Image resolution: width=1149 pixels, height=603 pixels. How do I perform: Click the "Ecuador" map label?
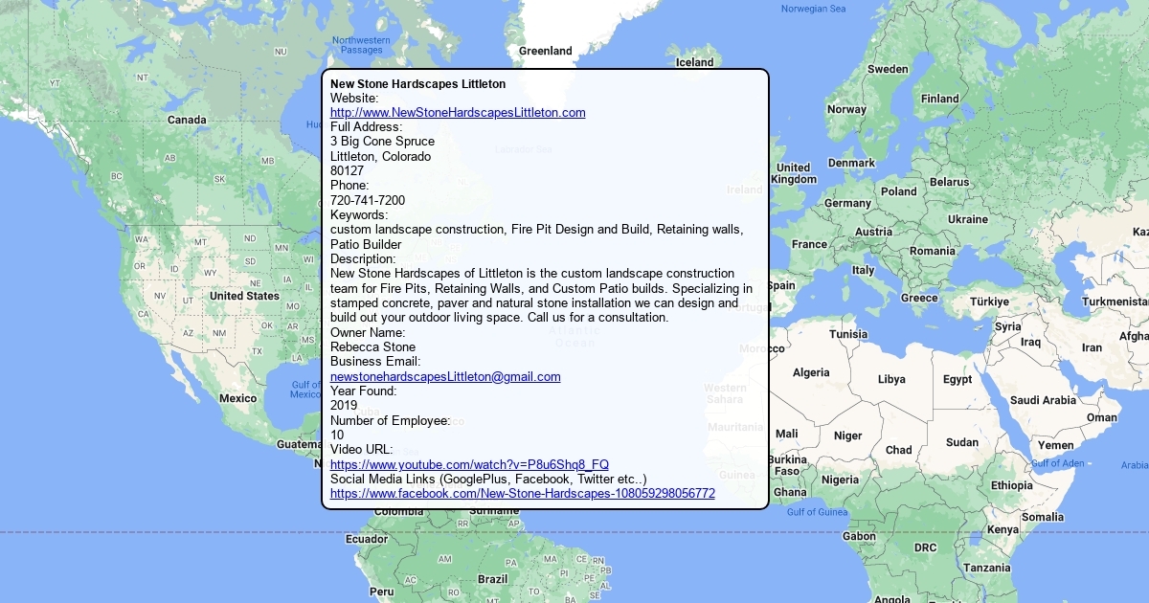(367, 539)
